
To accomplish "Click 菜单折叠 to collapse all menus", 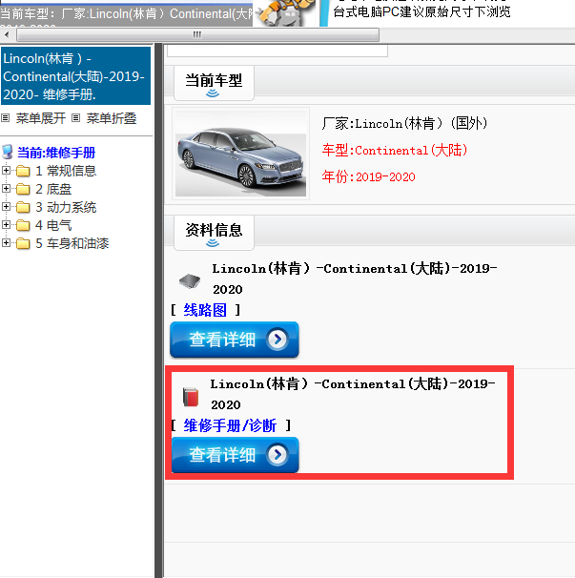I will [112, 118].
